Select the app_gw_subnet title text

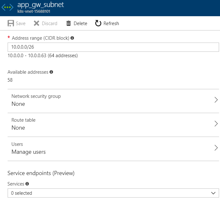coord(41,5)
